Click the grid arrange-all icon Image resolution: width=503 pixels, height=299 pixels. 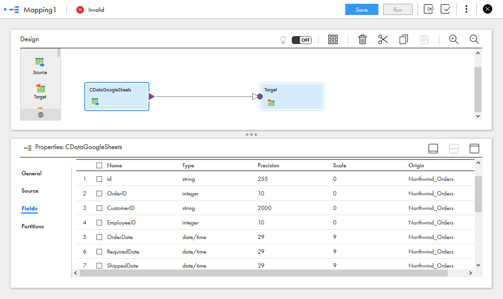(333, 40)
